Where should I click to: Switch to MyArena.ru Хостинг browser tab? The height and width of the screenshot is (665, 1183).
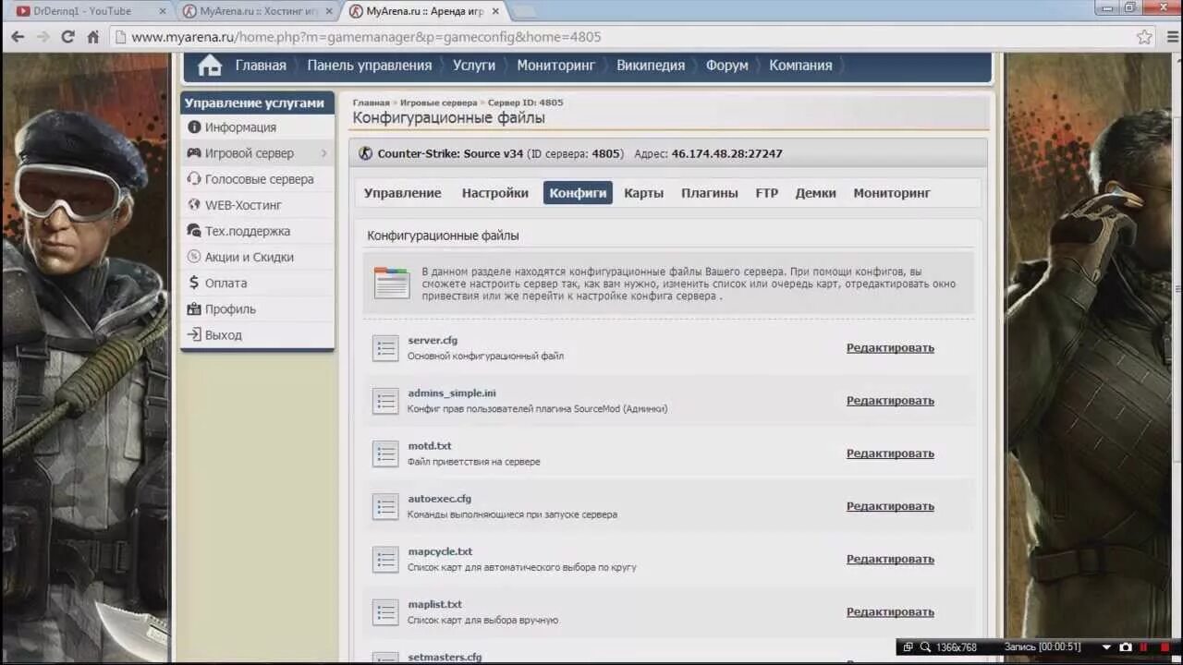tap(257, 11)
